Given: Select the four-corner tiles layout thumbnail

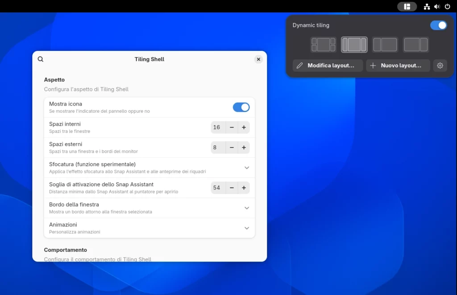Looking at the screenshot, I should [323, 45].
